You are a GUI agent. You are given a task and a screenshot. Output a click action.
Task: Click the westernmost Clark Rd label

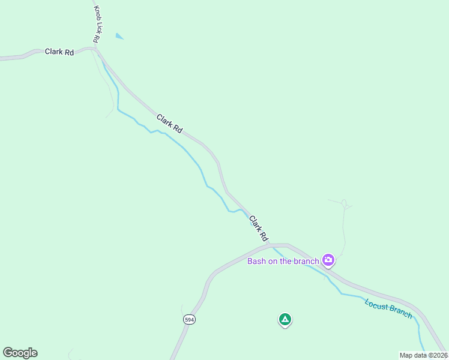pos(59,52)
